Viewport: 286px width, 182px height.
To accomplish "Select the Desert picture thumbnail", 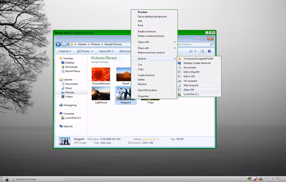I will point(124,74).
